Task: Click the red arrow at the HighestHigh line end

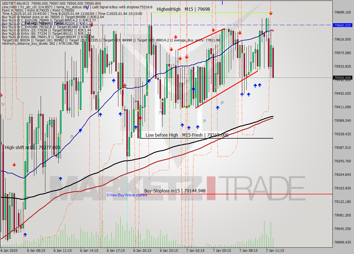Action: 271,13
